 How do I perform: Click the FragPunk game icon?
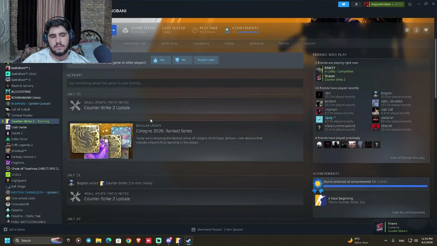click(x=8, y=163)
